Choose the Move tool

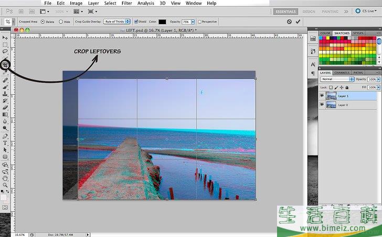5,38
